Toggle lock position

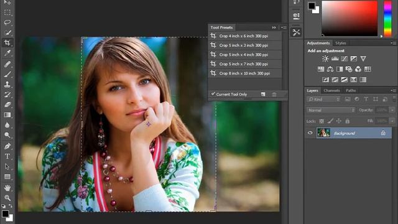pos(339,121)
